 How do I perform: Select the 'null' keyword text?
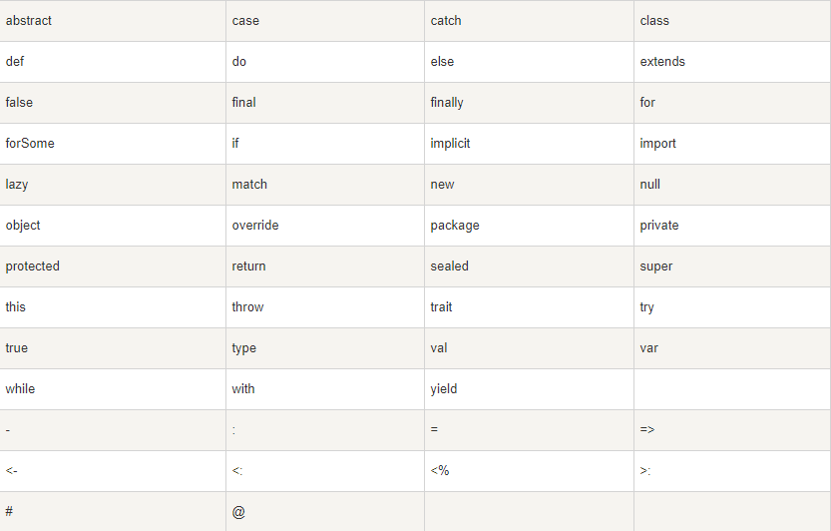[x=650, y=185]
